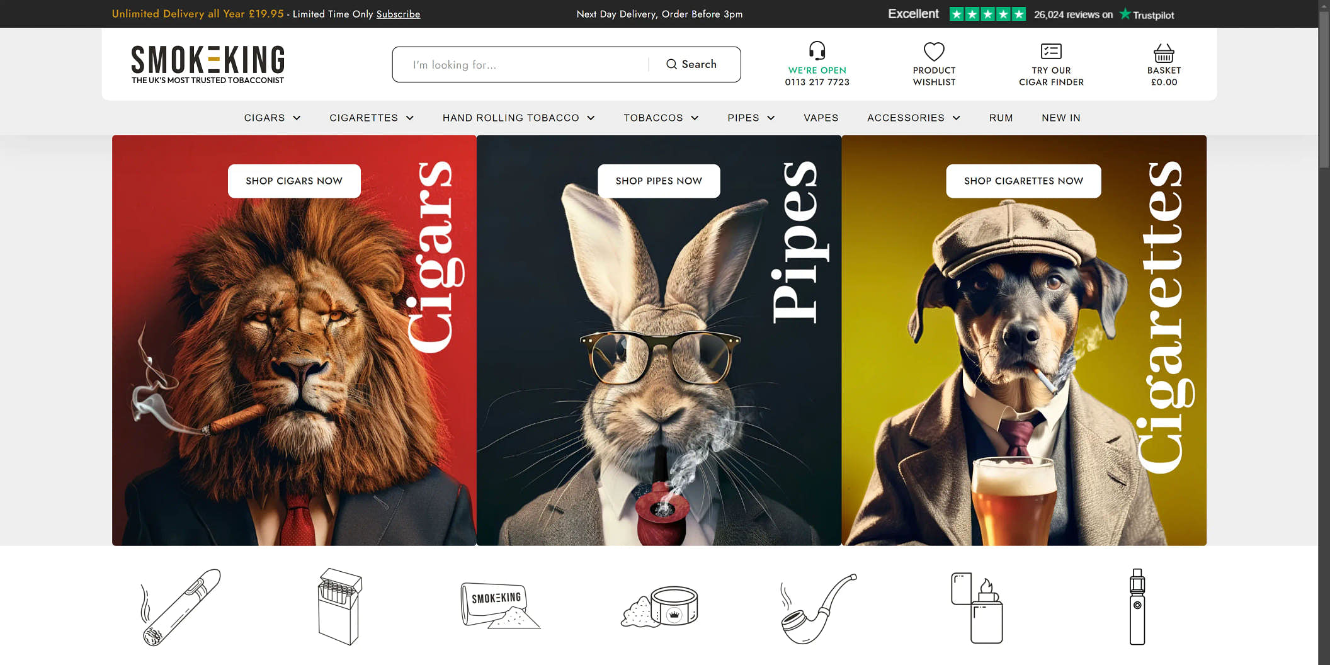Click Next Day Delivery, Order Before 3pm
This screenshot has height=665, width=1330.
pos(659,14)
